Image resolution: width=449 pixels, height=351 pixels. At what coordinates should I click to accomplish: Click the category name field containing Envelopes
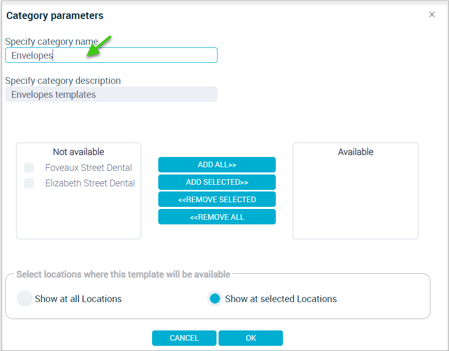click(x=111, y=55)
